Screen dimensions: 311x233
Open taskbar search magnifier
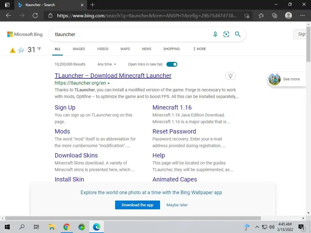(x=22, y=227)
